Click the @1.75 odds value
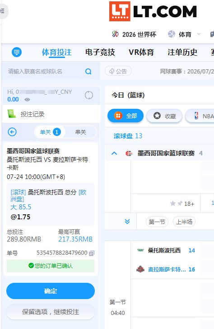Screen dimensions: 214x329 click(20, 217)
